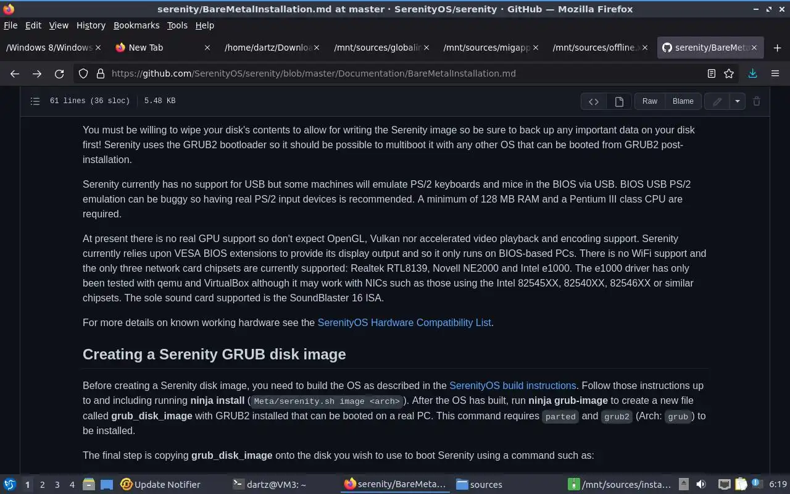Open the network connection tray icon
The image size is (790, 494).
725,485
